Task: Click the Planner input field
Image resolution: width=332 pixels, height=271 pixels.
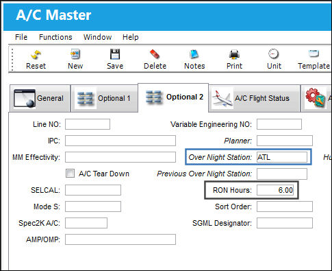Action: point(285,141)
